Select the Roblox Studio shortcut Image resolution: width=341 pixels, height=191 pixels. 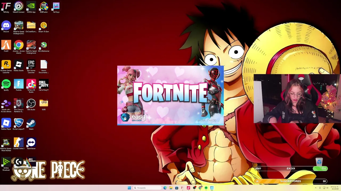(19, 66)
